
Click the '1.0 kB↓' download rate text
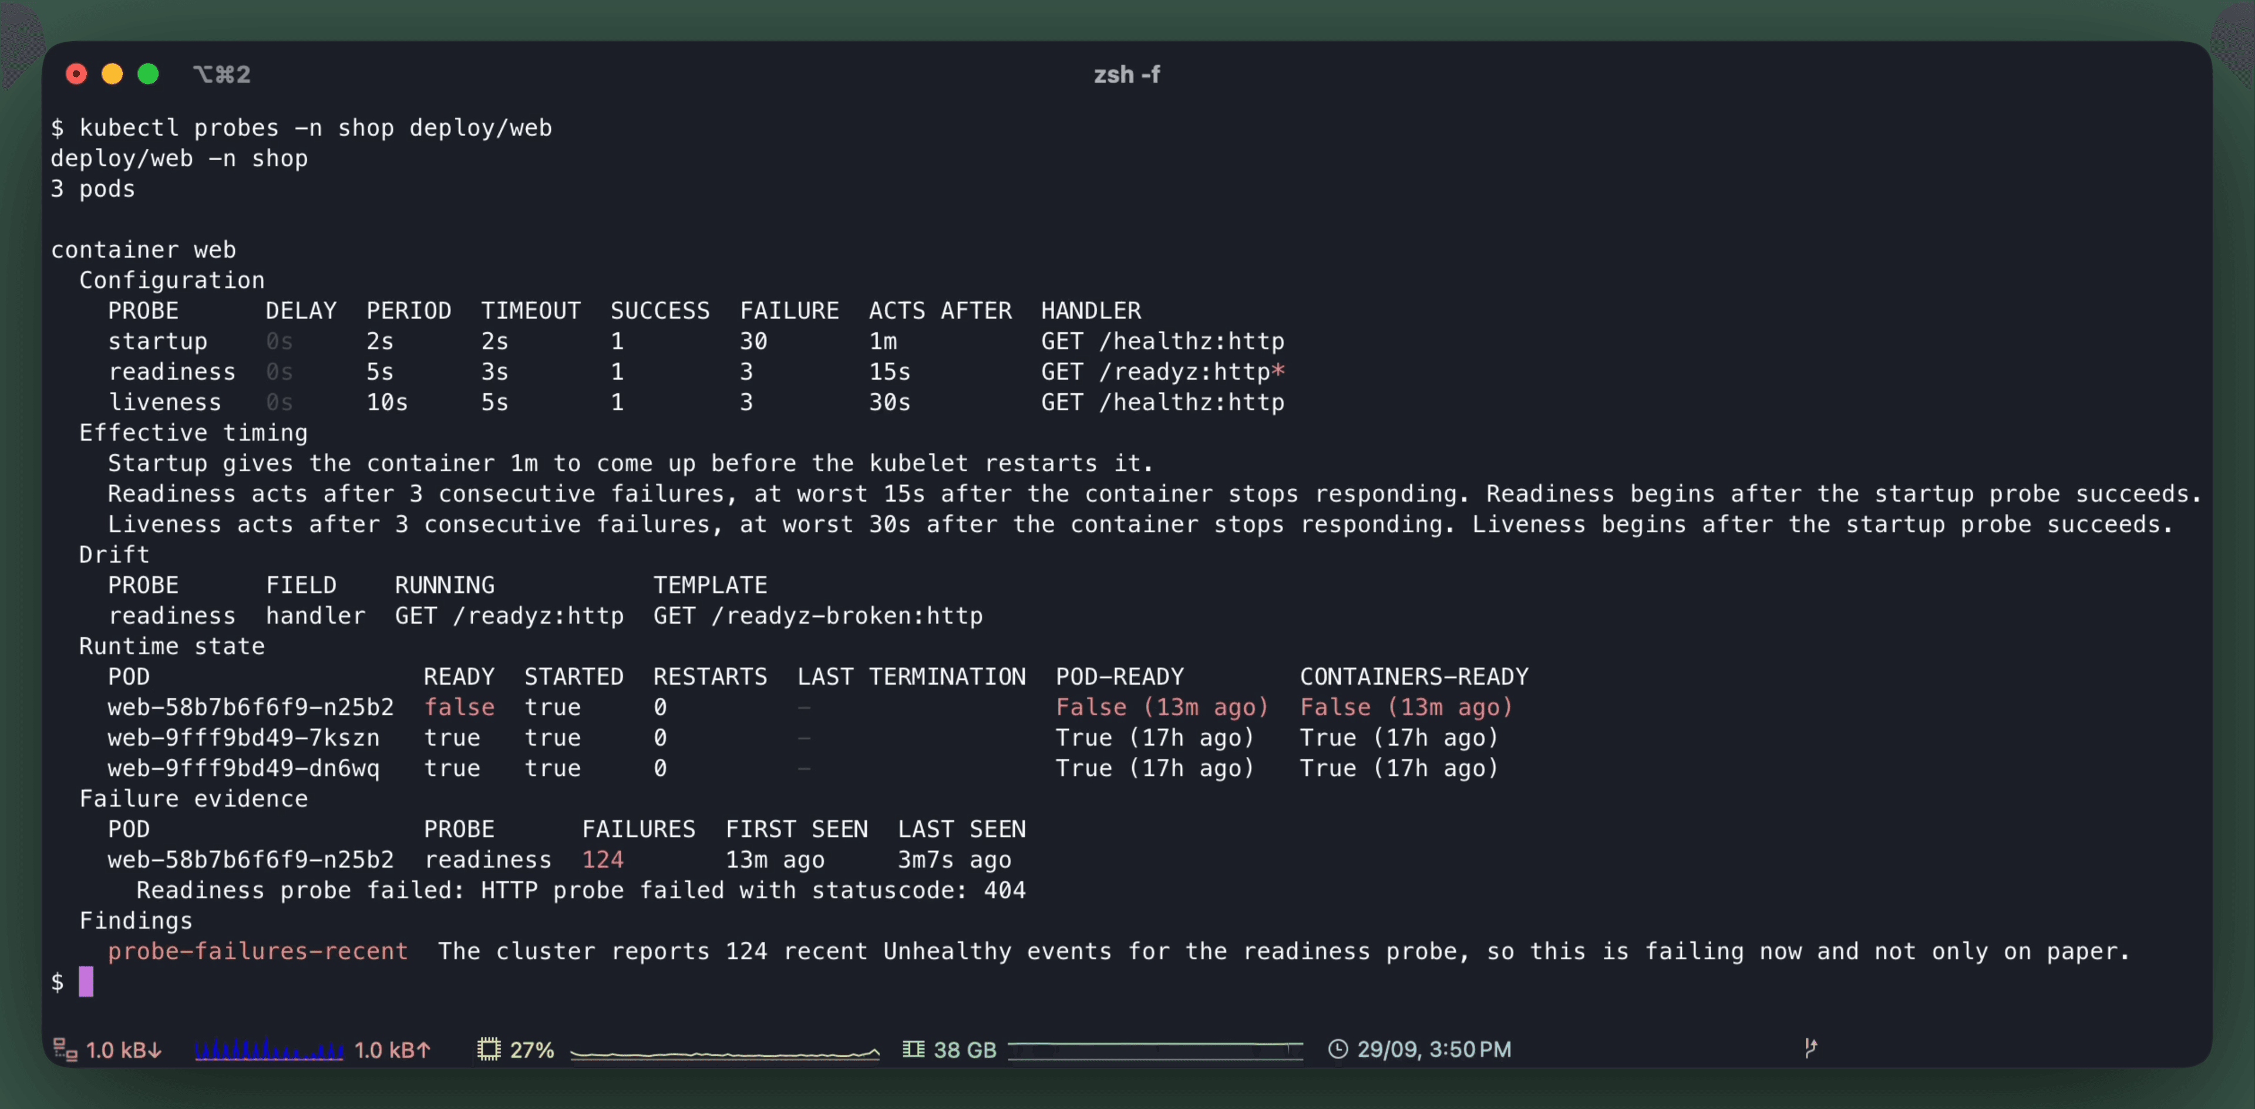pos(124,1050)
